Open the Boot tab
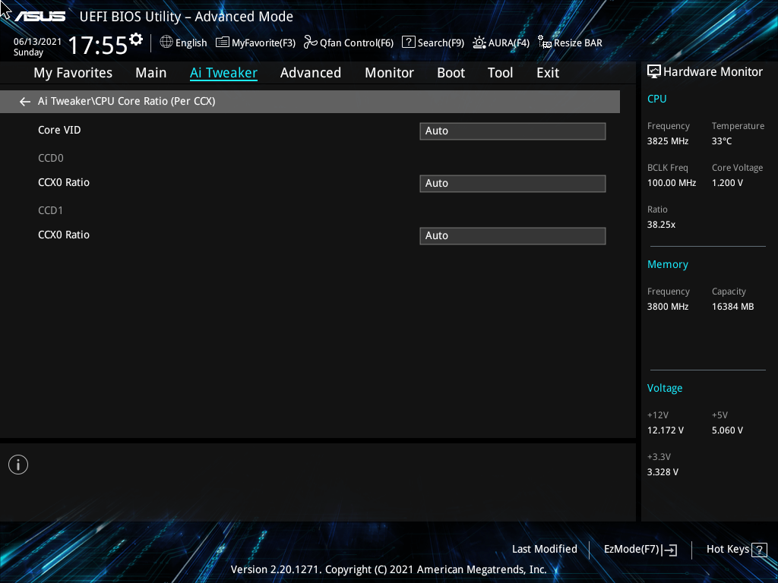 pyautogui.click(x=451, y=73)
